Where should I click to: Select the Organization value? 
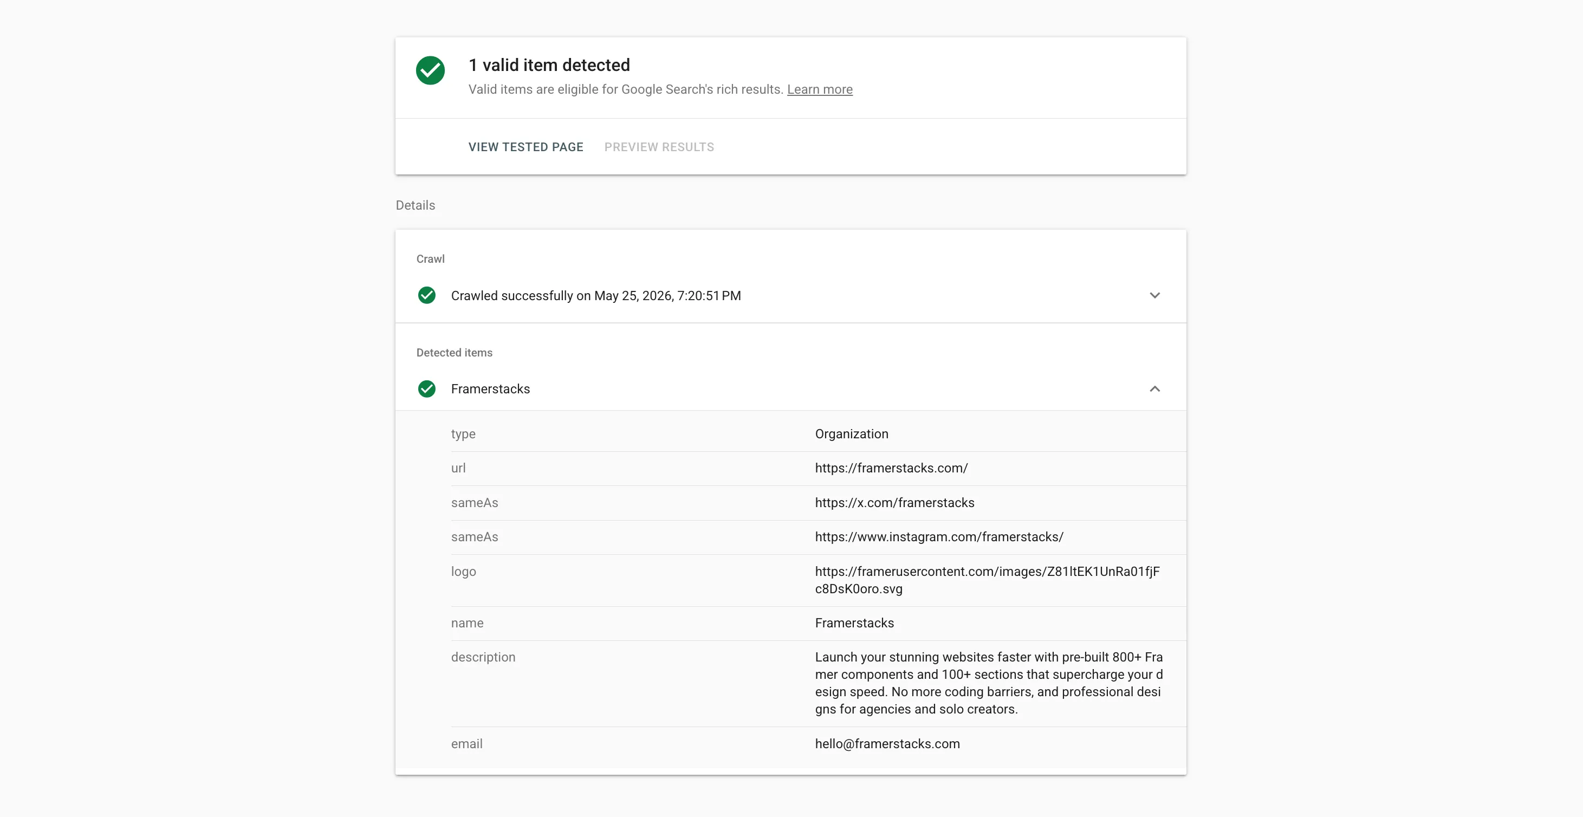(x=851, y=434)
